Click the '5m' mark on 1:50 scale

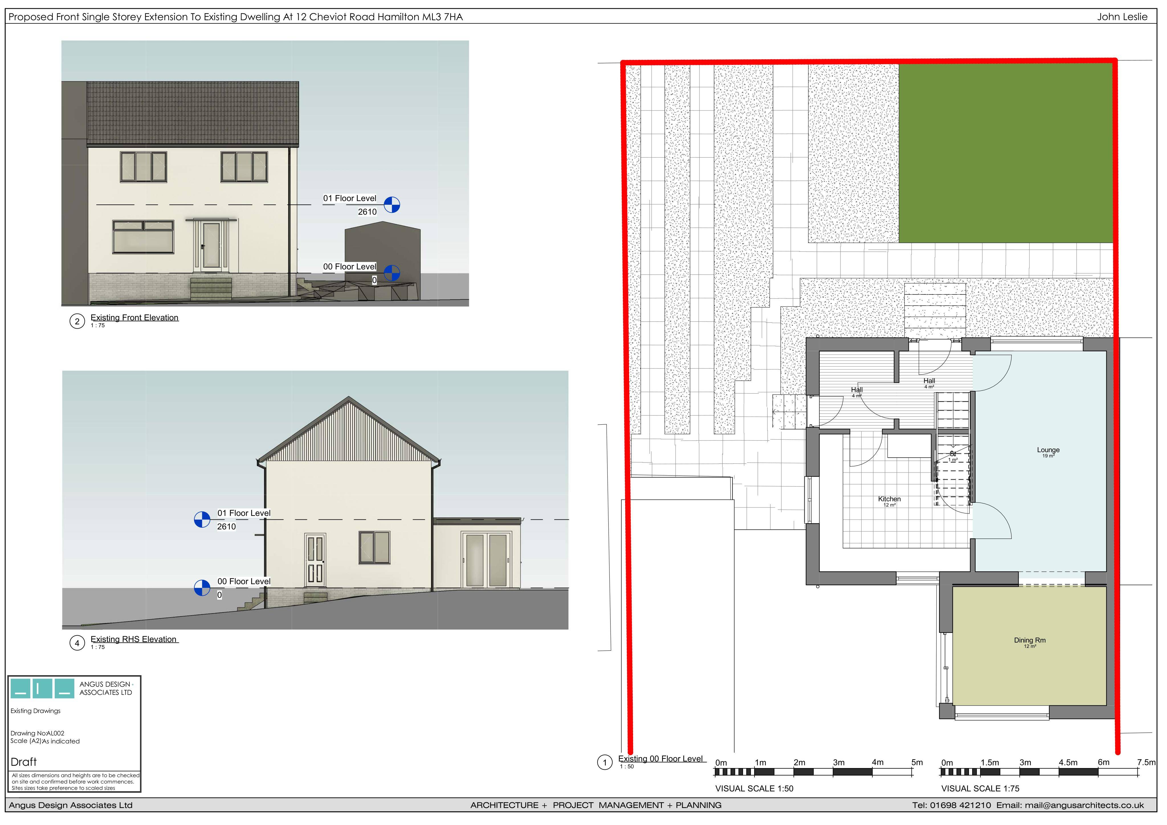917,762
